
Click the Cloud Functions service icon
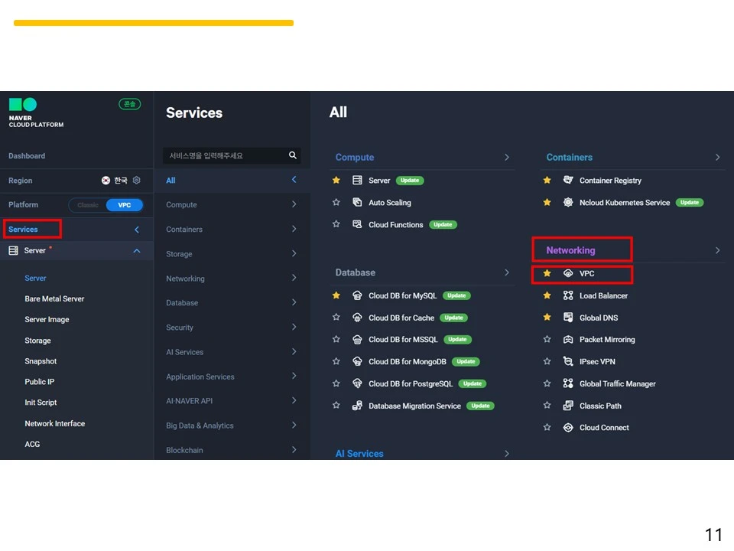coord(357,224)
